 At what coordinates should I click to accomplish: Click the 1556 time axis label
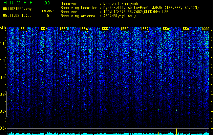[124, 29]
